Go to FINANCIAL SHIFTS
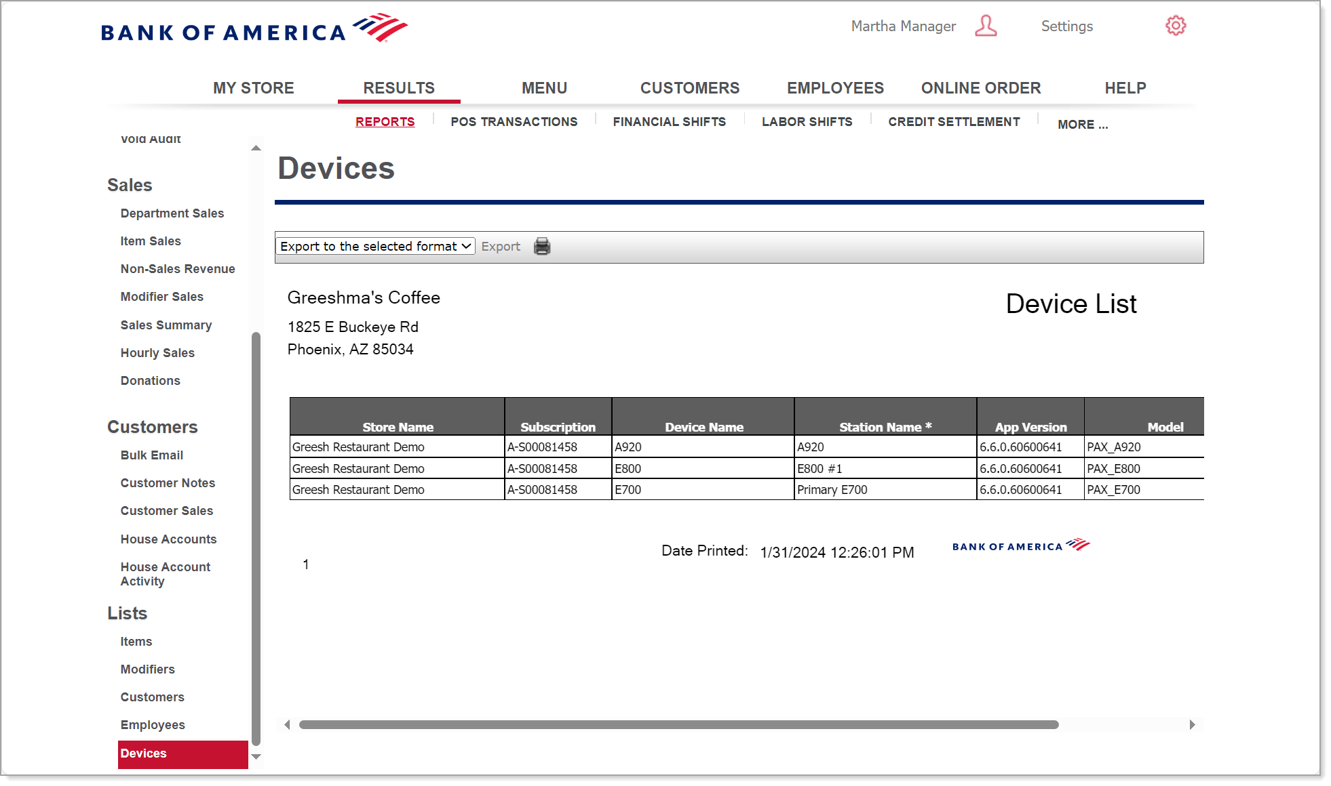Screen dimensions: 1331x786 (670, 121)
